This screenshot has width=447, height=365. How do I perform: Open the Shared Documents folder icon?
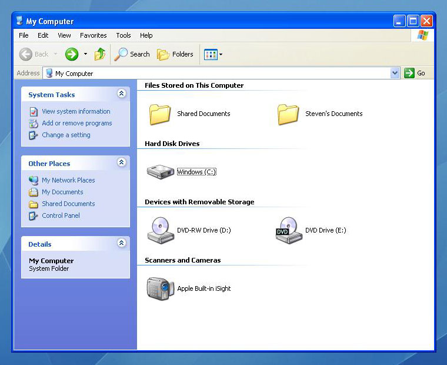[160, 114]
